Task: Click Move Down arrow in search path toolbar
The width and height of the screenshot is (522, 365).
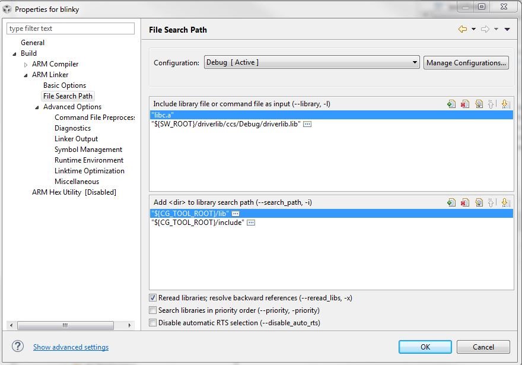Action: pyautogui.click(x=505, y=202)
